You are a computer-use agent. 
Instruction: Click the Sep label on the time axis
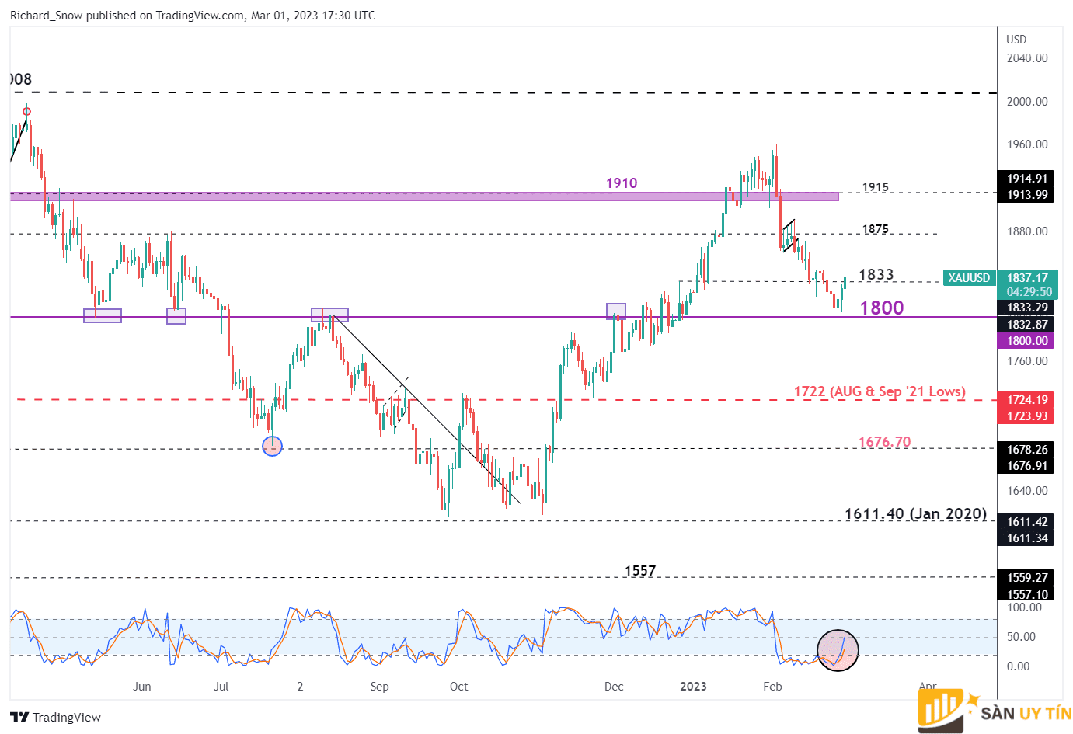pyautogui.click(x=379, y=687)
